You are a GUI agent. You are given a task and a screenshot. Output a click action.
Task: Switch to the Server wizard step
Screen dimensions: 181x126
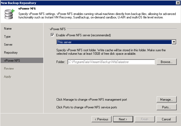click(x=8, y=45)
